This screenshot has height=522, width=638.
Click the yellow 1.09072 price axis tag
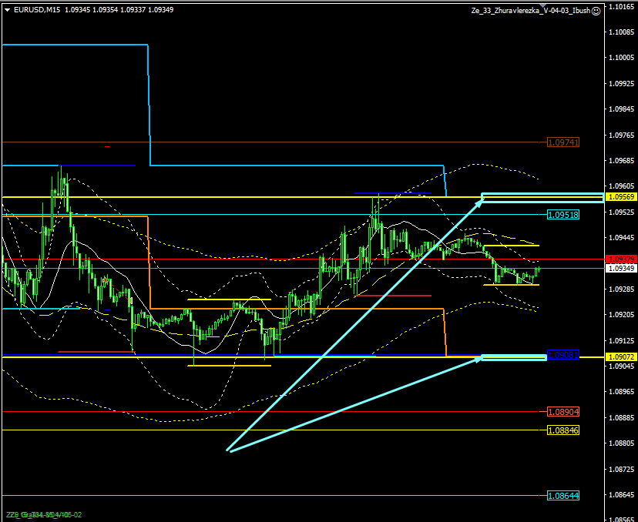click(621, 357)
